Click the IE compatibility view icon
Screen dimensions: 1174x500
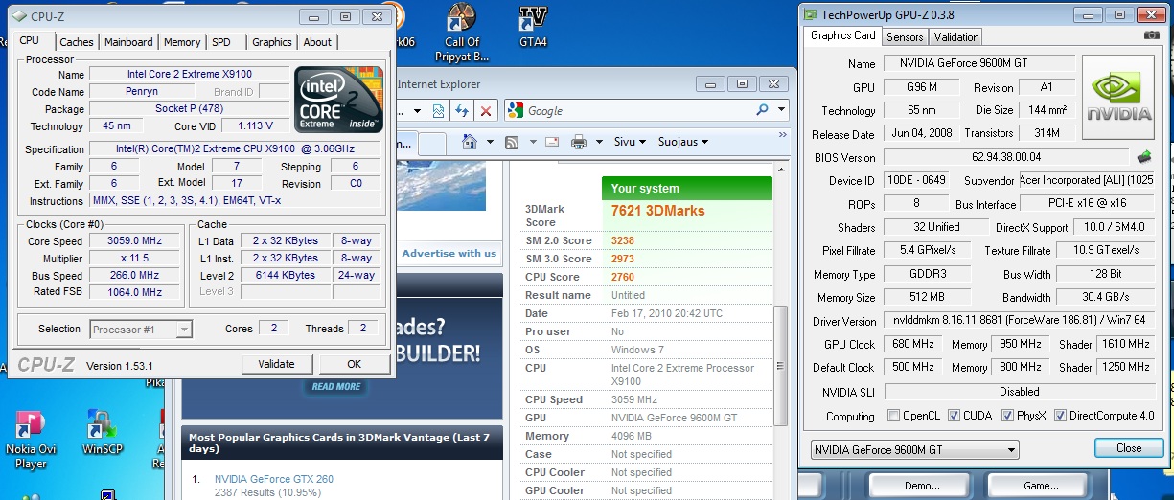439,111
